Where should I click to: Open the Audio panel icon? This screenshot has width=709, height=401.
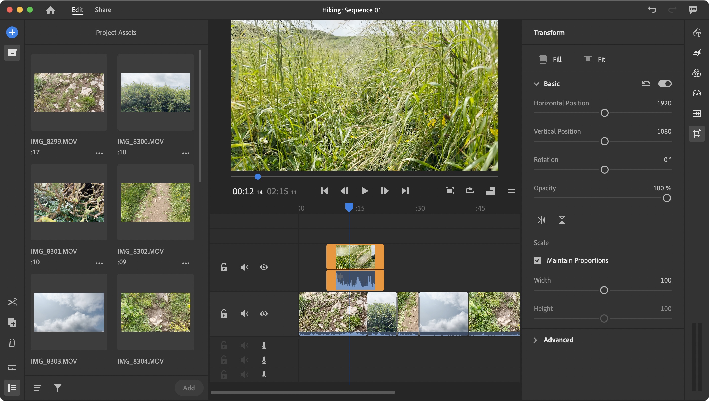697,113
